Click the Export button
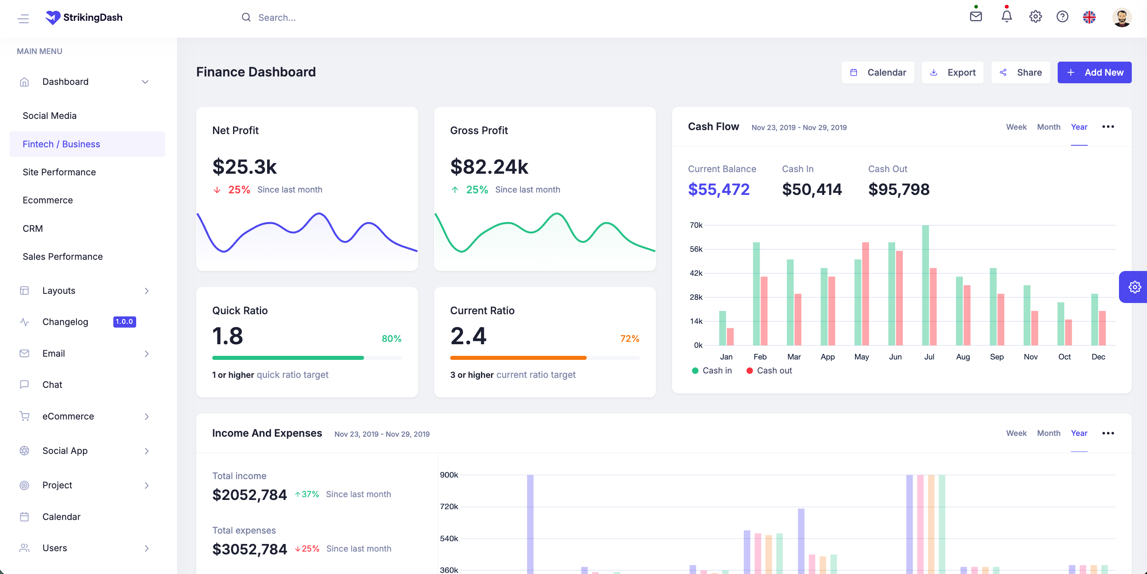 pos(952,72)
